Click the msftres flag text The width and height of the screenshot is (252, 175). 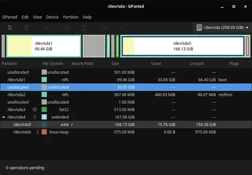pyautogui.click(x=225, y=94)
